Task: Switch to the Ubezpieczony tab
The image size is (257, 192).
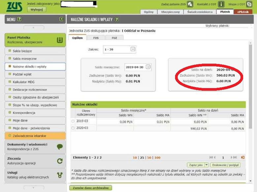Action: tap(170, 12)
